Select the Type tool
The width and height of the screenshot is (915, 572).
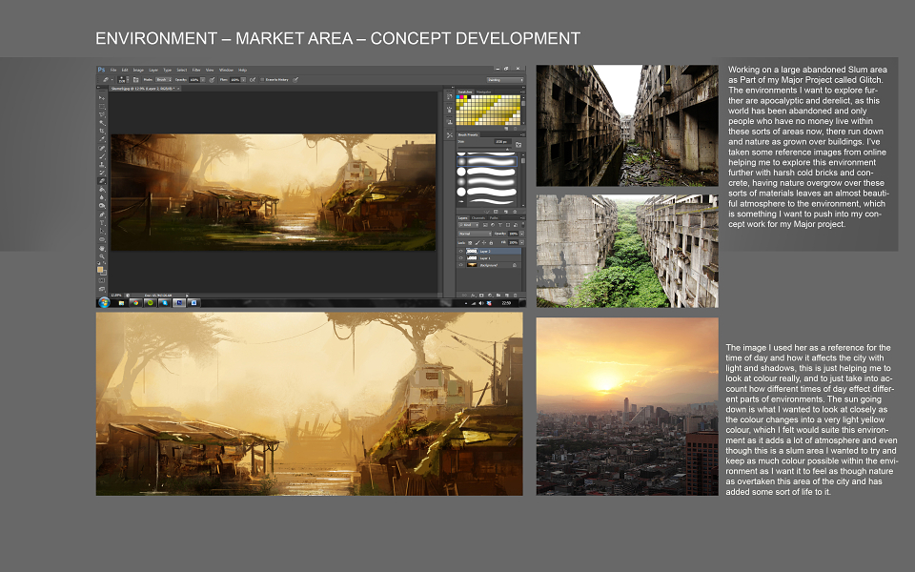pyautogui.click(x=102, y=223)
